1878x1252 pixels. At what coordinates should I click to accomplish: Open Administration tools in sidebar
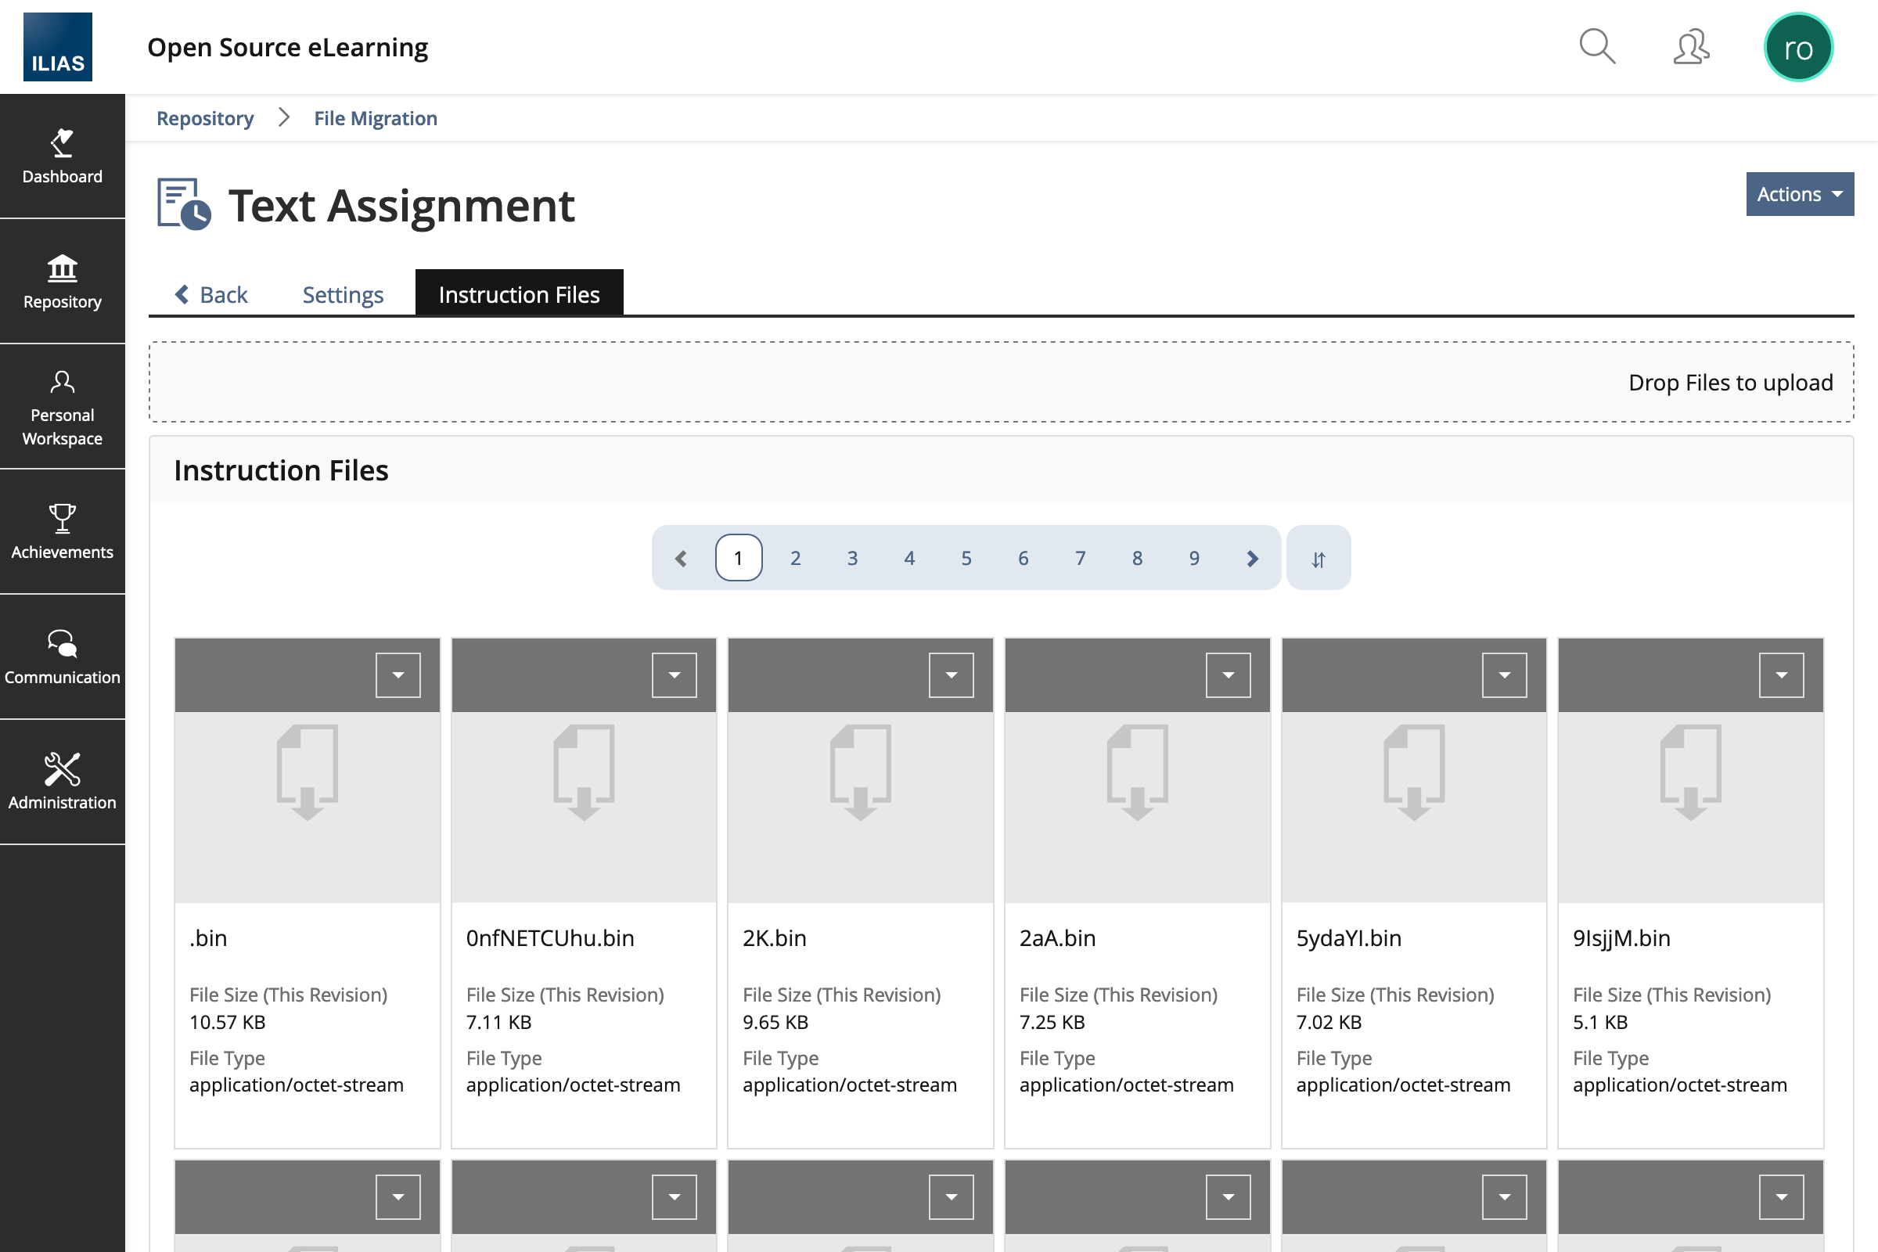(63, 781)
